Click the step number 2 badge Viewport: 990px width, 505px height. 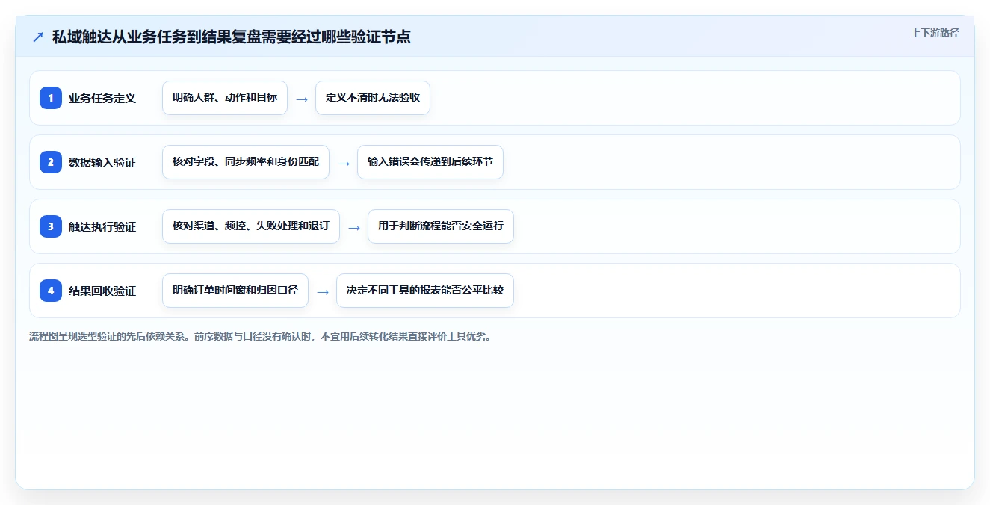click(51, 162)
